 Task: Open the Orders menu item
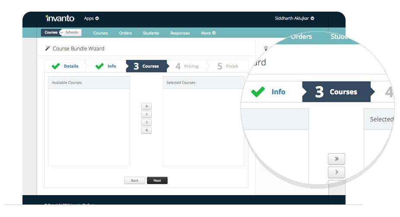(125, 33)
